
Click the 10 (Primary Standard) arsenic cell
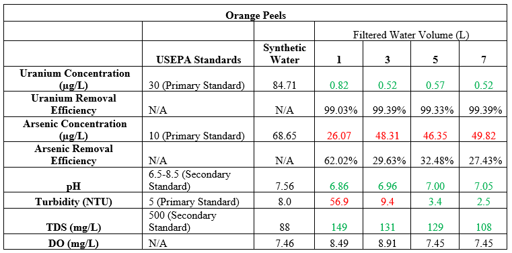click(196, 136)
